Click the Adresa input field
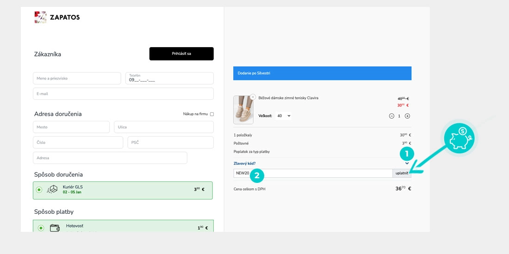This screenshot has width=509, height=254. click(110, 158)
